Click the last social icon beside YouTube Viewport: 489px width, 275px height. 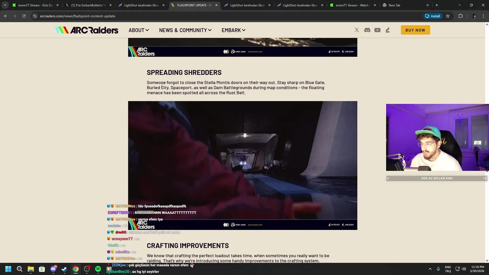pos(387,30)
